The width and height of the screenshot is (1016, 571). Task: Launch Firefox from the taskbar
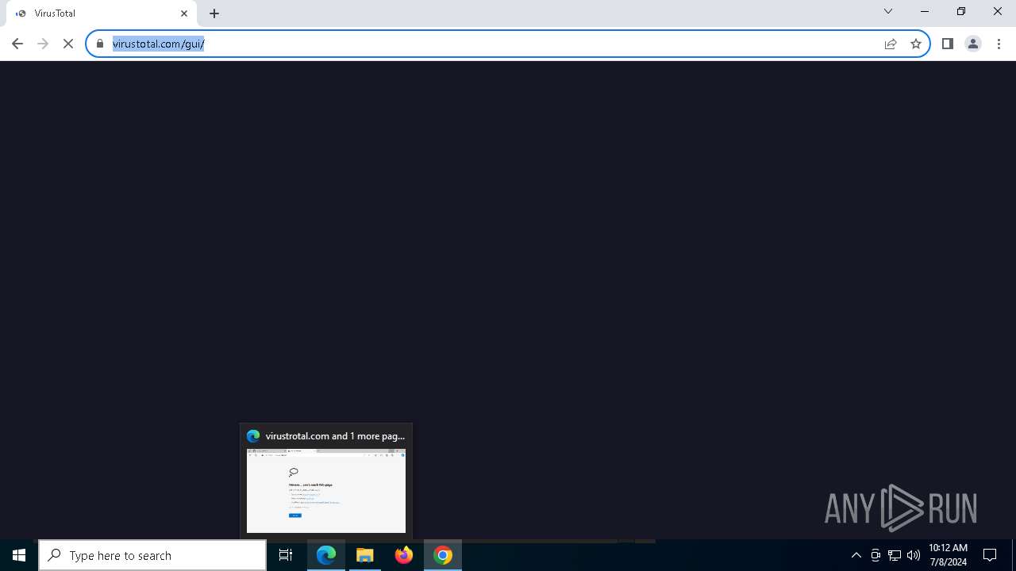404,555
